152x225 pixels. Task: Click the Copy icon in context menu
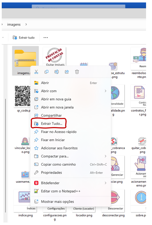[x=46, y=72]
